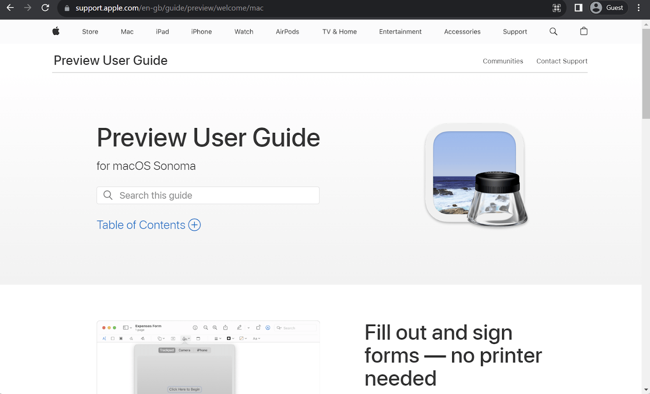650x394 pixels.
Task: Click the rectangular selection tool icon
Action: (113, 338)
